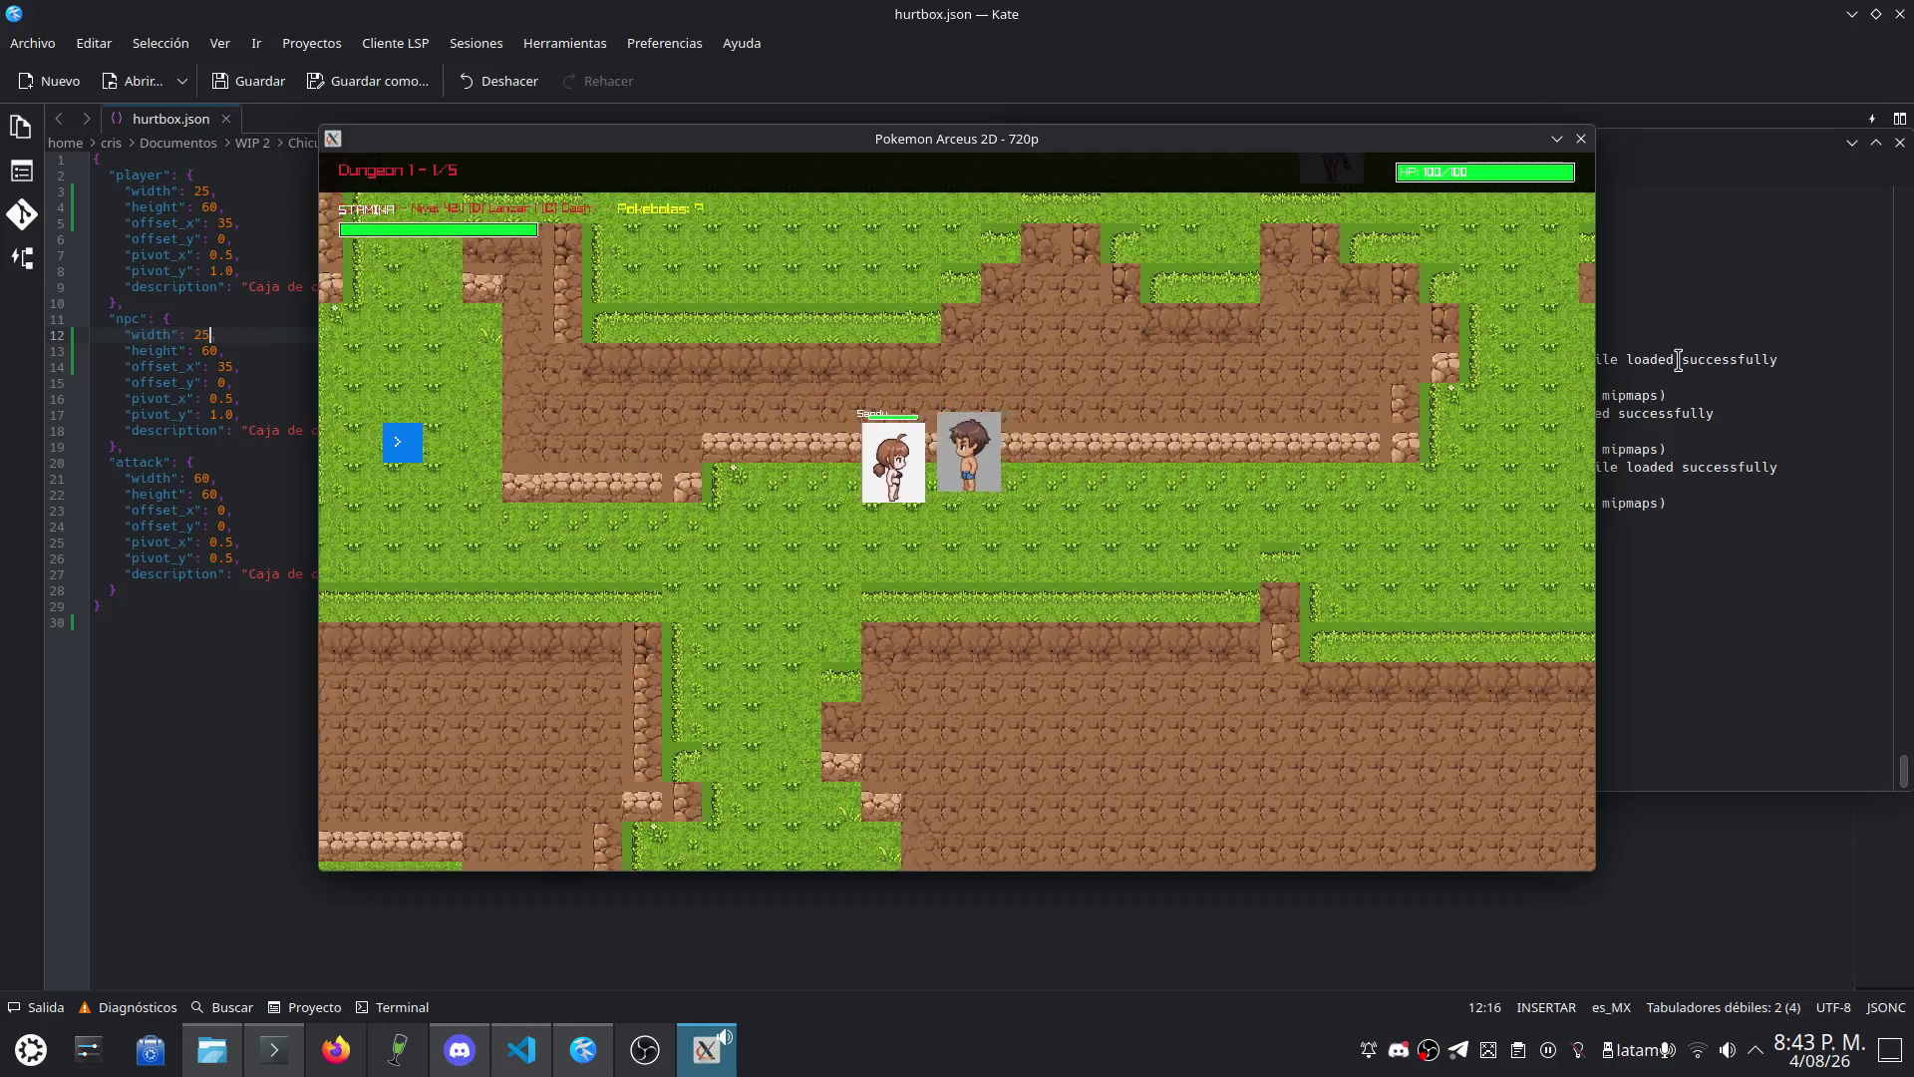Open the Editar menu
1914x1077 pixels.
click(x=94, y=43)
